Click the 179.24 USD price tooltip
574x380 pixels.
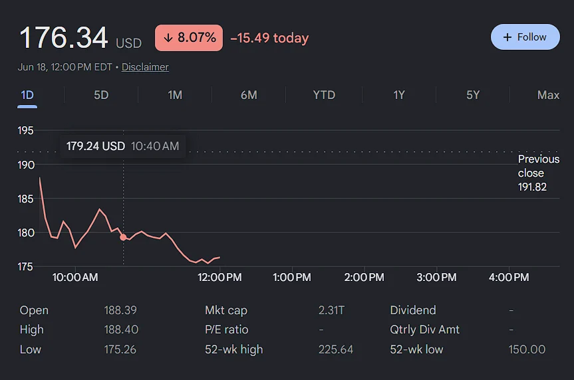[122, 146]
